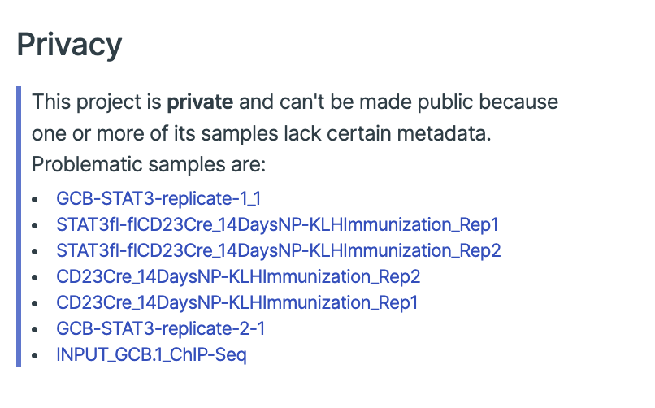Follow the CD23Cre_14DaysNP-KLHImmunization_Rep2 link
This screenshot has width=655, height=408.
click(238, 276)
